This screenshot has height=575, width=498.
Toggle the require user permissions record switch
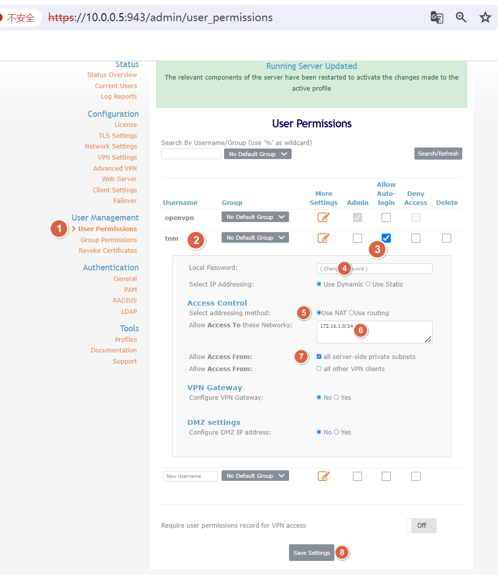pos(421,526)
